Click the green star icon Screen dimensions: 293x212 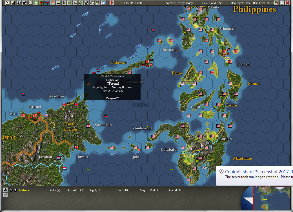point(36,3)
